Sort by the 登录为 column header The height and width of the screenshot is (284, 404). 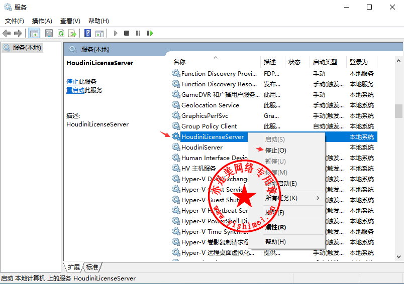coord(362,62)
